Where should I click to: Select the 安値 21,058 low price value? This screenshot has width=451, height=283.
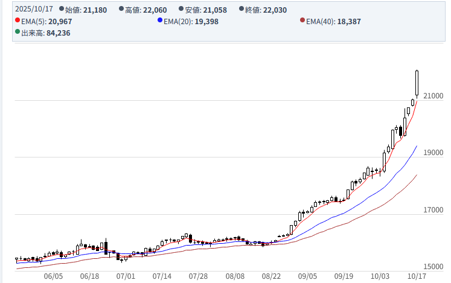coord(215,10)
